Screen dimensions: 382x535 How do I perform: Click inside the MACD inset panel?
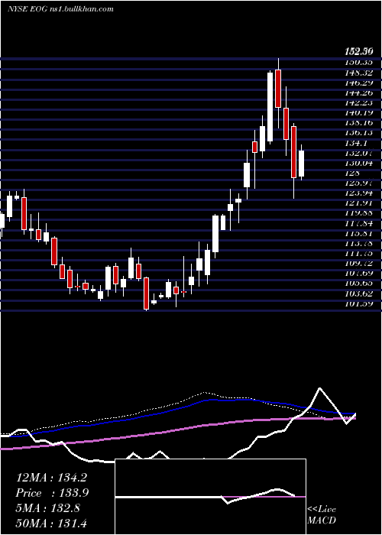210,497
